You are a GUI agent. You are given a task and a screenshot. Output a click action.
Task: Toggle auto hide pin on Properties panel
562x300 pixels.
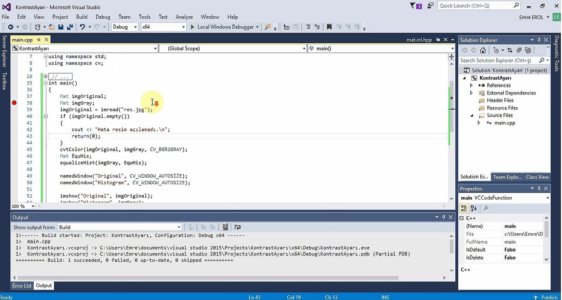539,189
